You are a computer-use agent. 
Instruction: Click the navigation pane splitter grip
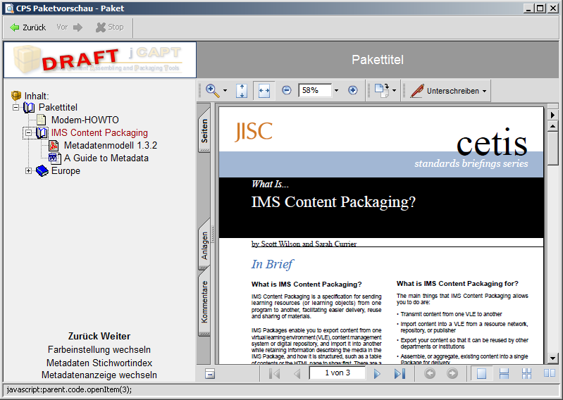click(214, 234)
